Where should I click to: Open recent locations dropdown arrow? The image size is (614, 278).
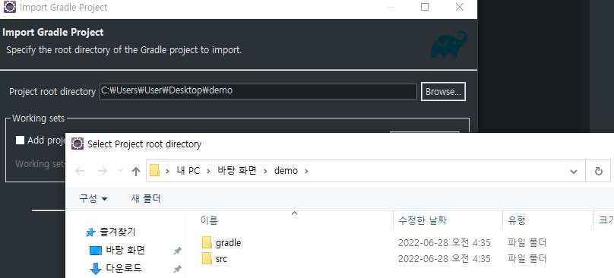(120, 171)
